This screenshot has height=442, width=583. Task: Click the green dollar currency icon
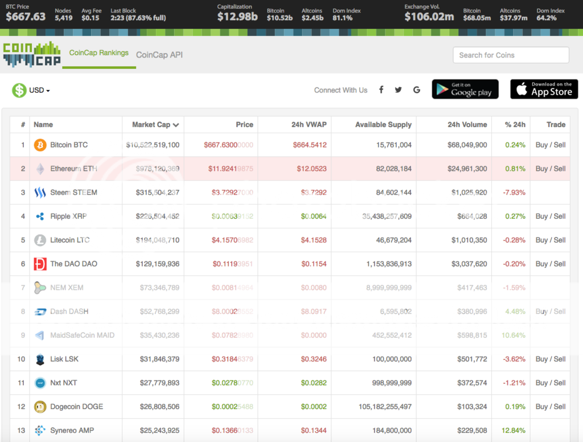click(x=19, y=90)
